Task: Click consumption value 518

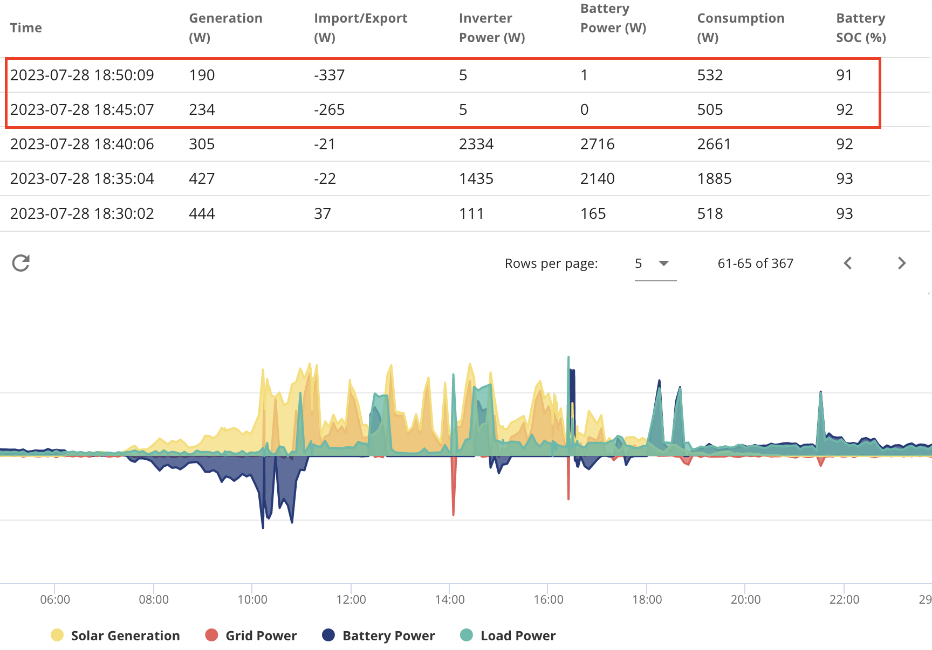Action: click(710, 213)
